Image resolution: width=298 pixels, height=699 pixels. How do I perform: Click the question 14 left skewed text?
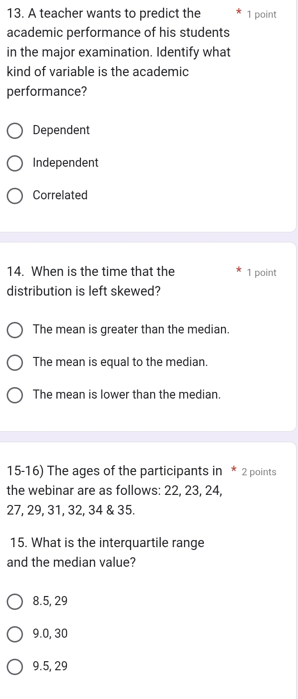point(91,281)
